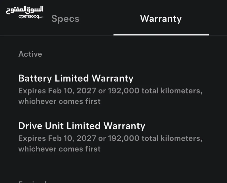Click the white underline beneath Warranty tab

[161, 35]
